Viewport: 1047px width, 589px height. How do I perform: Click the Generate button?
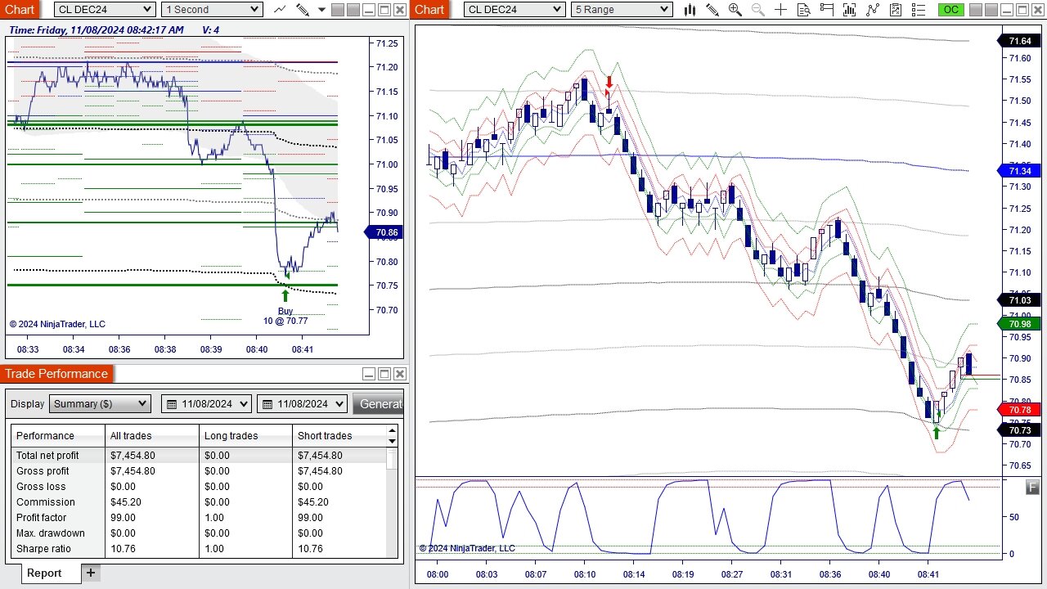pyautogui.click(x=378, y=403)
